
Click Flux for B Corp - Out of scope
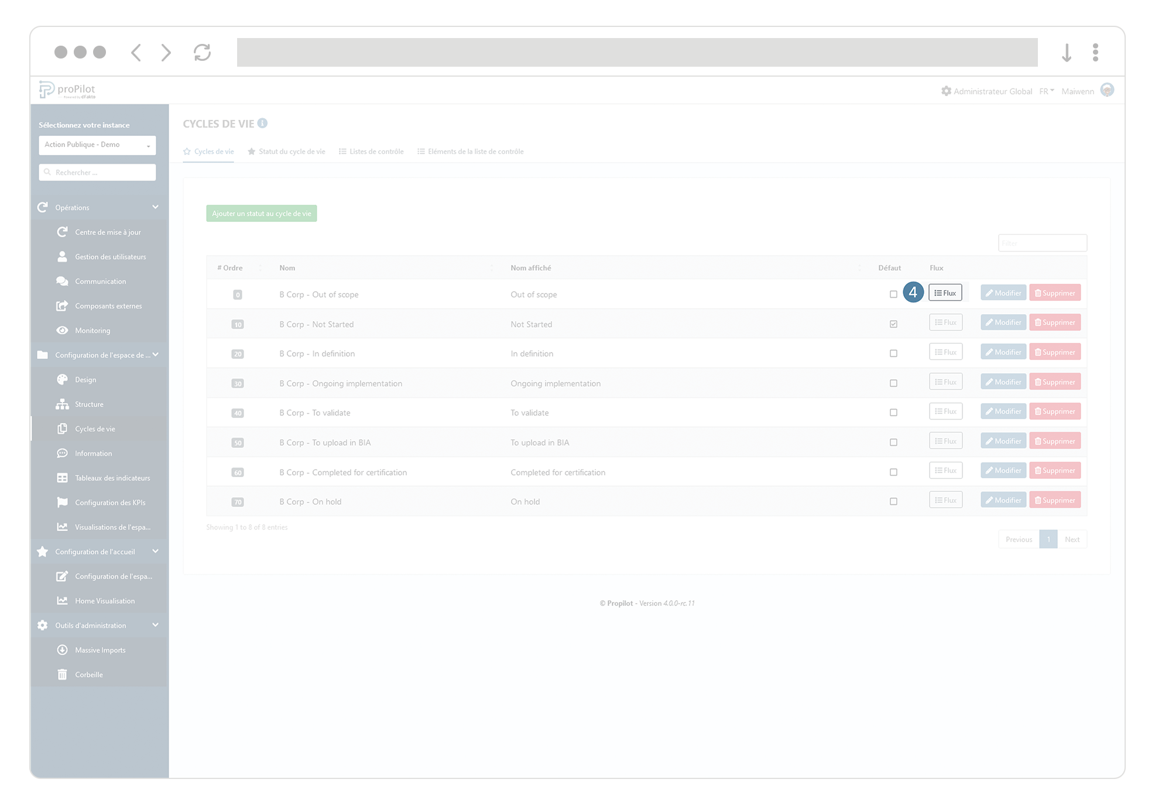pyautogui.click(x=945, y=292)
